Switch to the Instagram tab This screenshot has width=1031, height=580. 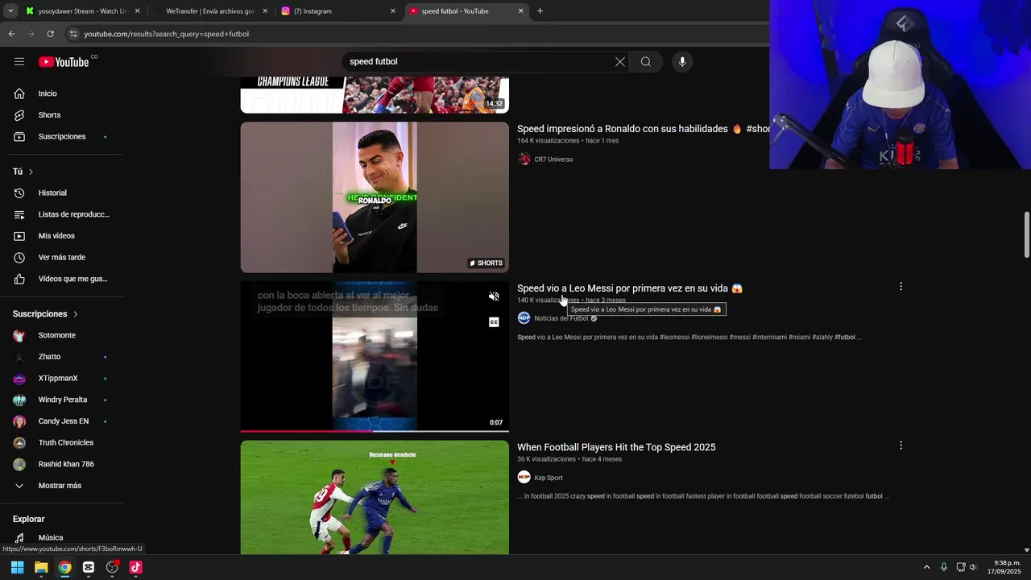(337, 11)
